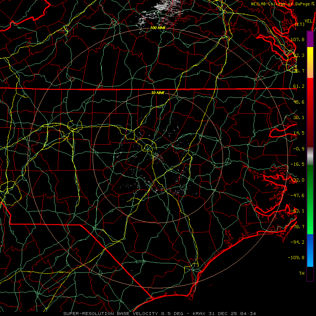The image size is (316, 316).
Task: Click the SUPER-RESOLUTION BASE VELOCITY caption text
Action: click(111, 314)
